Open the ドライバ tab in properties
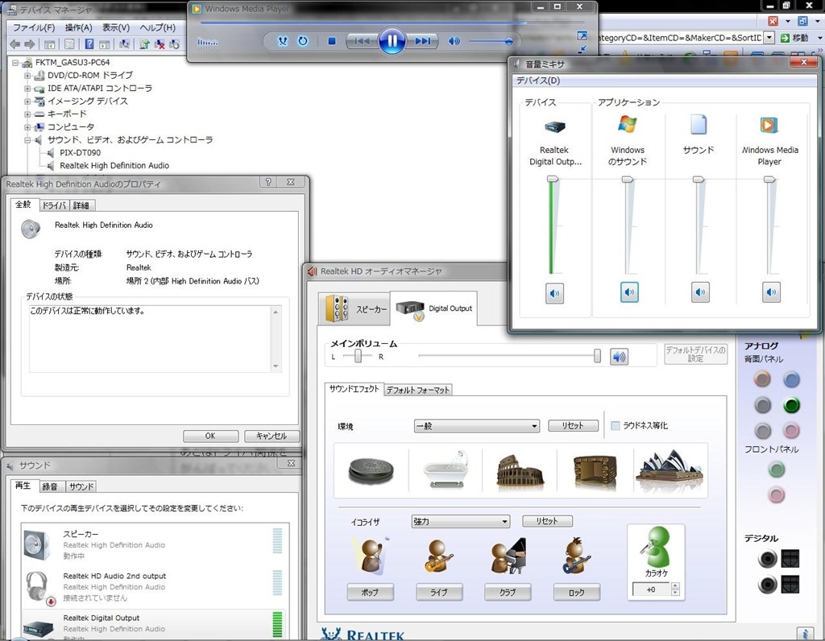The width and height of the screenshot is (825, 641). 54,205
